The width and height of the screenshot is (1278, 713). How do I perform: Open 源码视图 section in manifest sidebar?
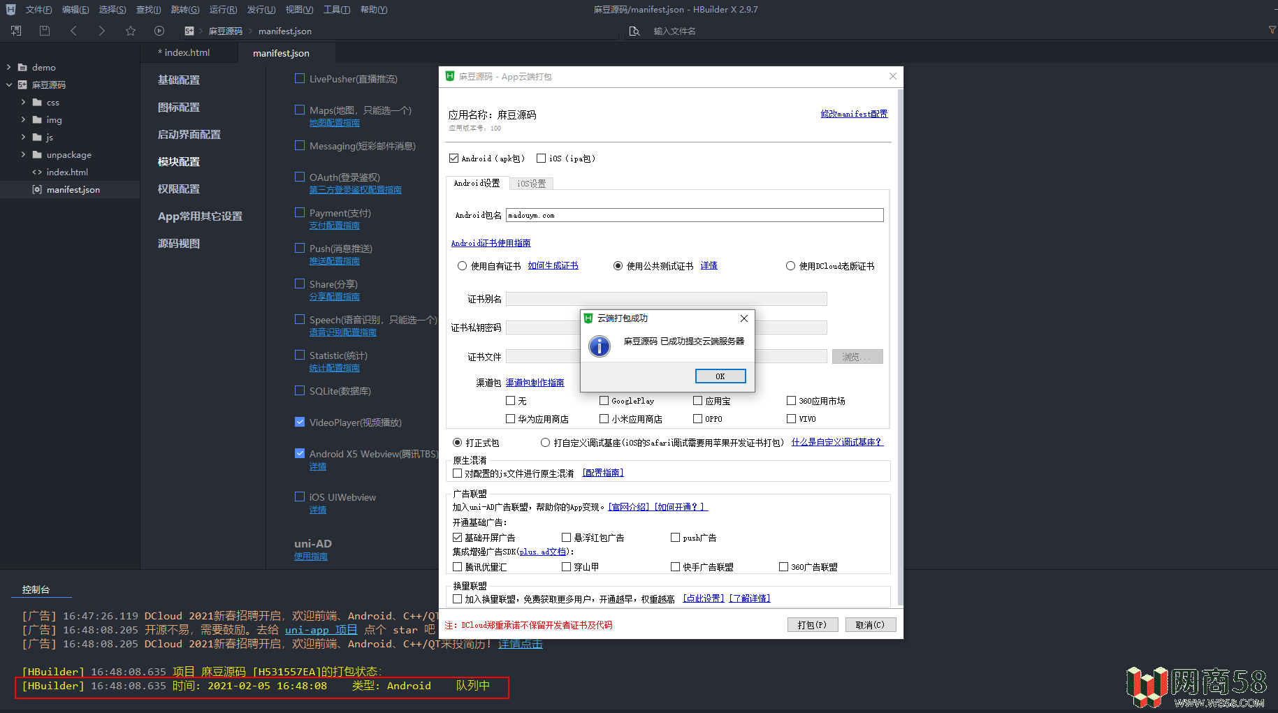tap(179, 243)
